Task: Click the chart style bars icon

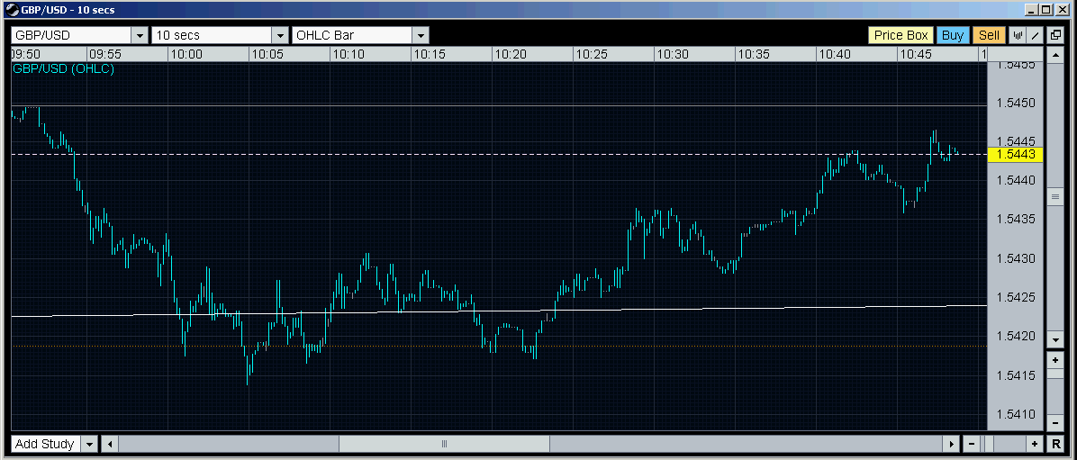Action: point(1018,35)
